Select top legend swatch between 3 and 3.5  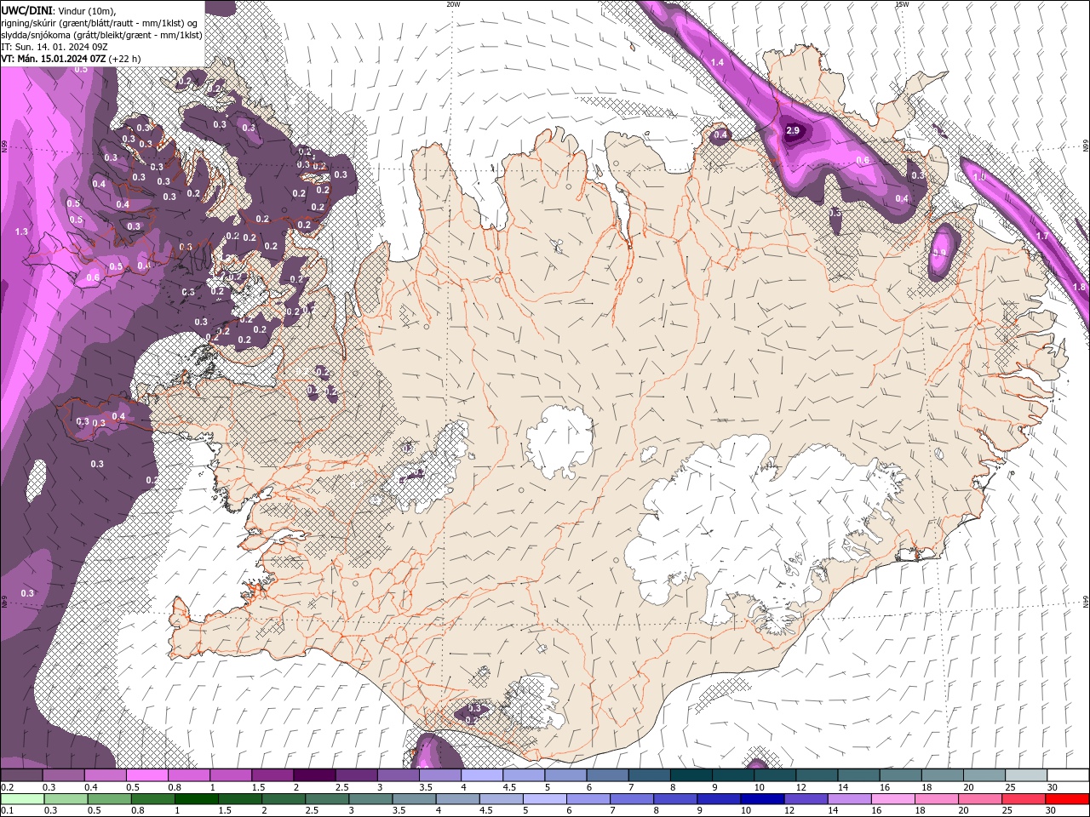398,775
